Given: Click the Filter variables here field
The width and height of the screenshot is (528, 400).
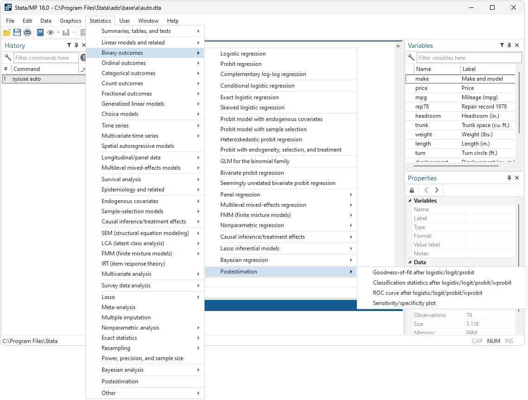Looking at the screenshot, I should [x=469, y=58].
